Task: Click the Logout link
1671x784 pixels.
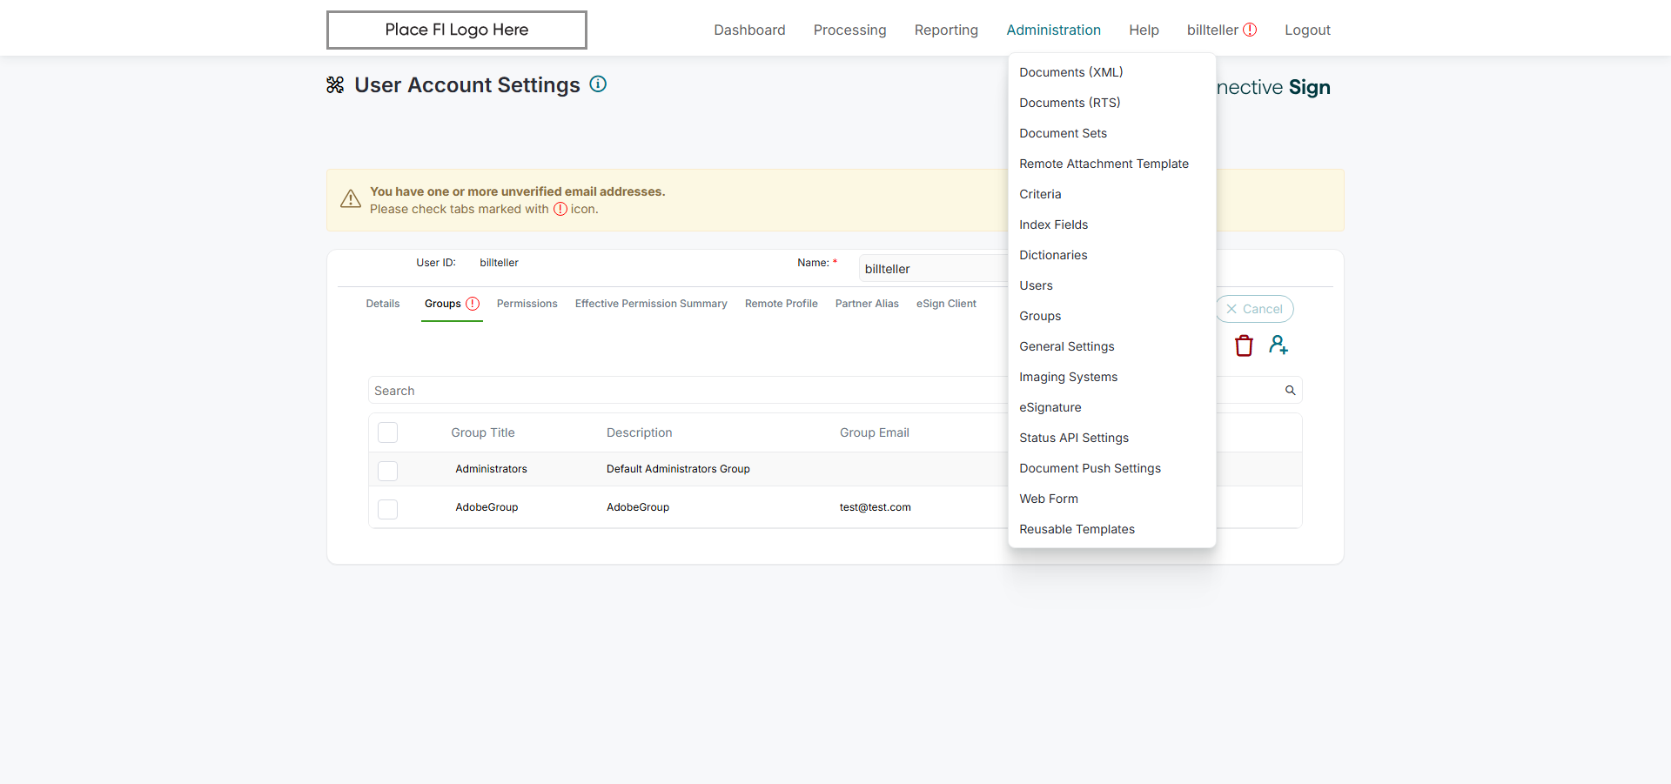Action: 1307,30
